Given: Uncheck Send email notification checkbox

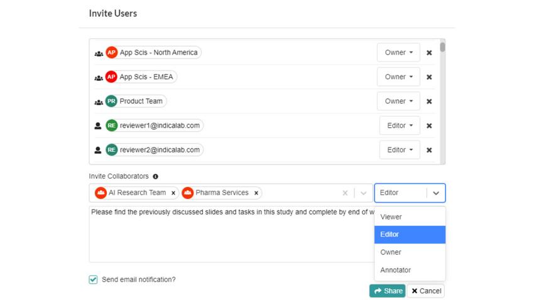Looking at the screenshot, I should (94, 279).
